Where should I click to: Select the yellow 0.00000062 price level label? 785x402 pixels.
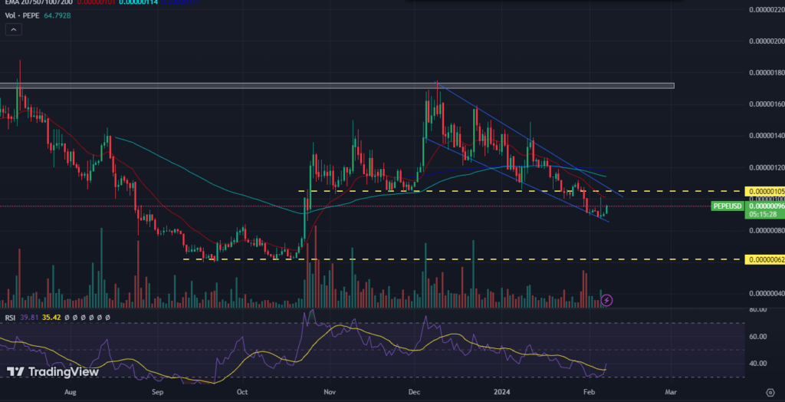pos(765,259)
